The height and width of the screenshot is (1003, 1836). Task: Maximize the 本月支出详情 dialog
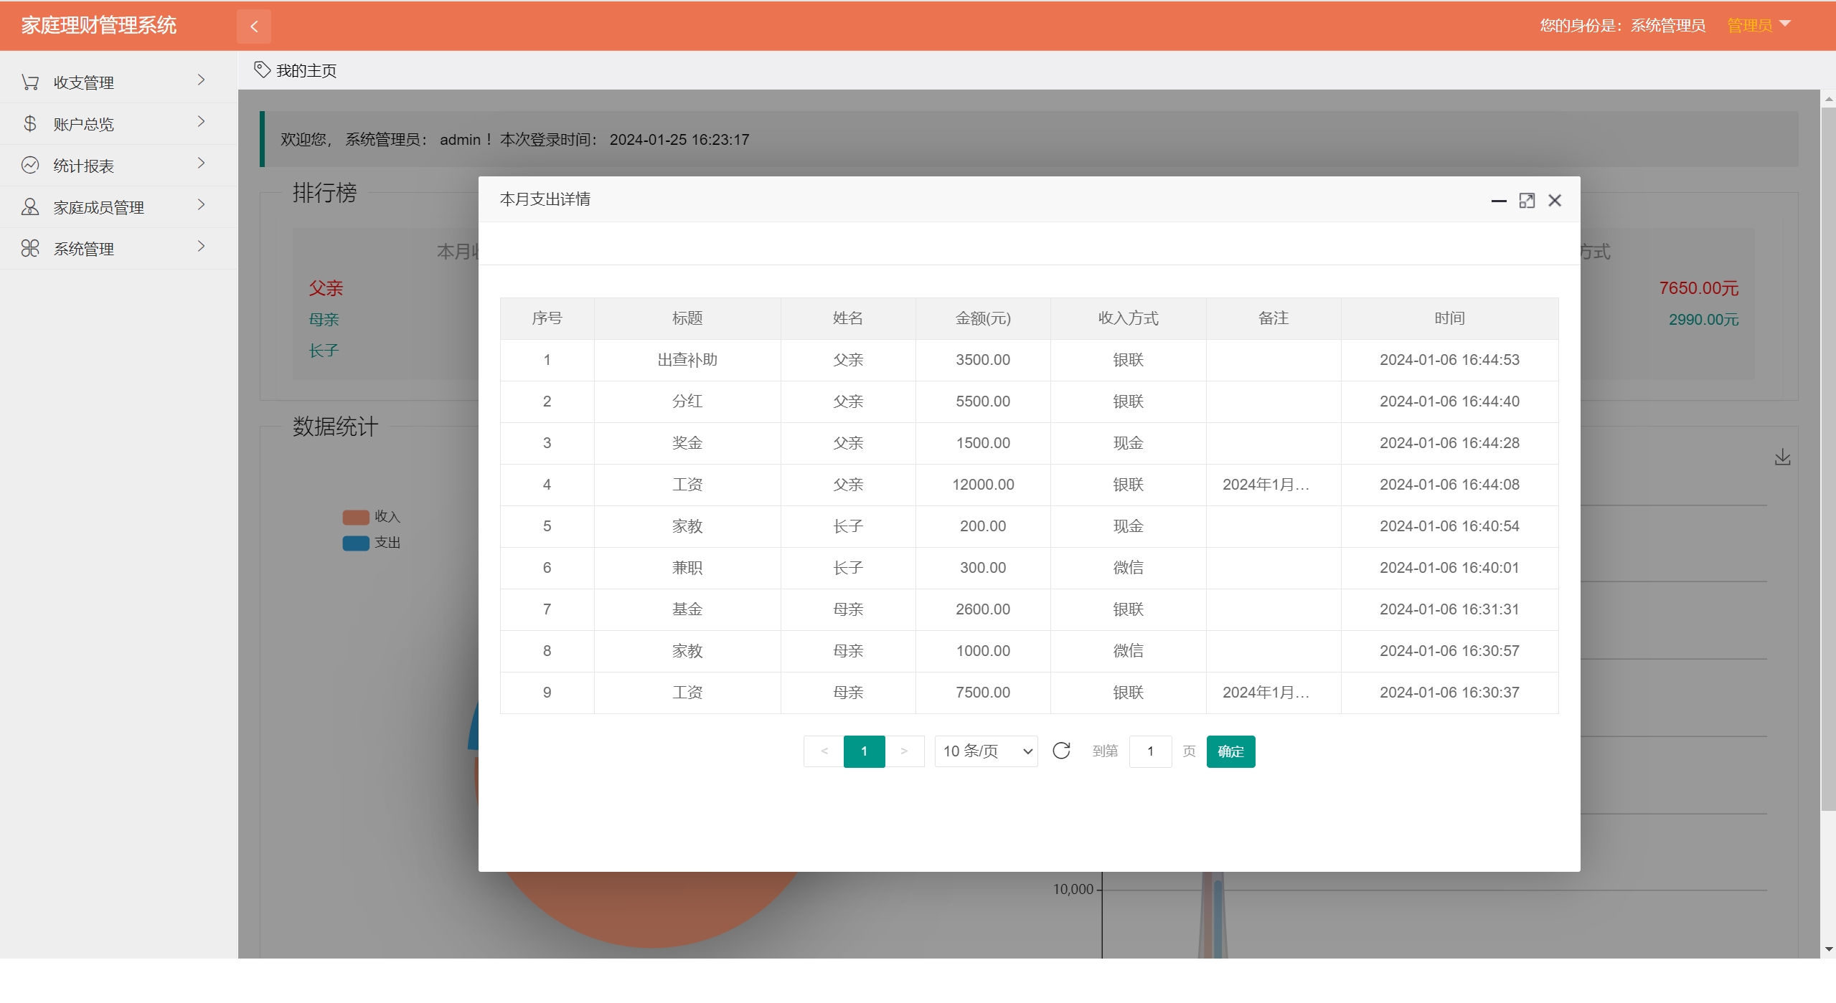(1527, 201)
